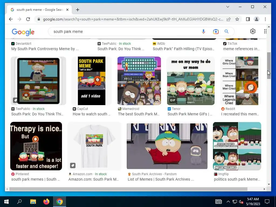This screenshot has width=276, height=207.
Task: Open 'Therapy is nice' Pinterest image
Action: coord(36,146)
